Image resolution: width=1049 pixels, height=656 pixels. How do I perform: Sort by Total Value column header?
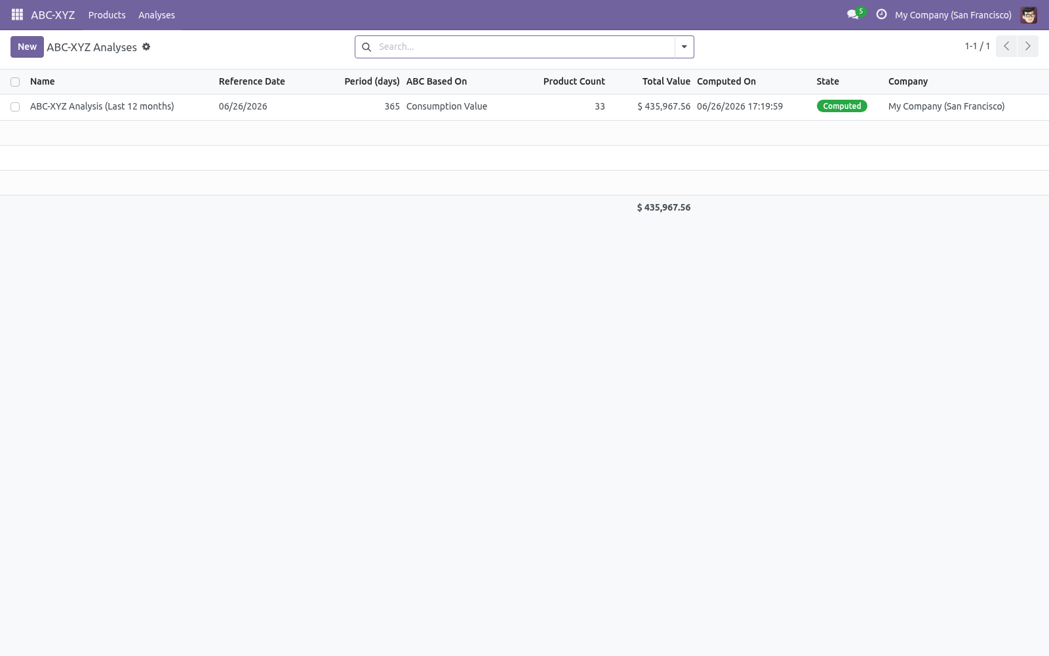(666, 81)
